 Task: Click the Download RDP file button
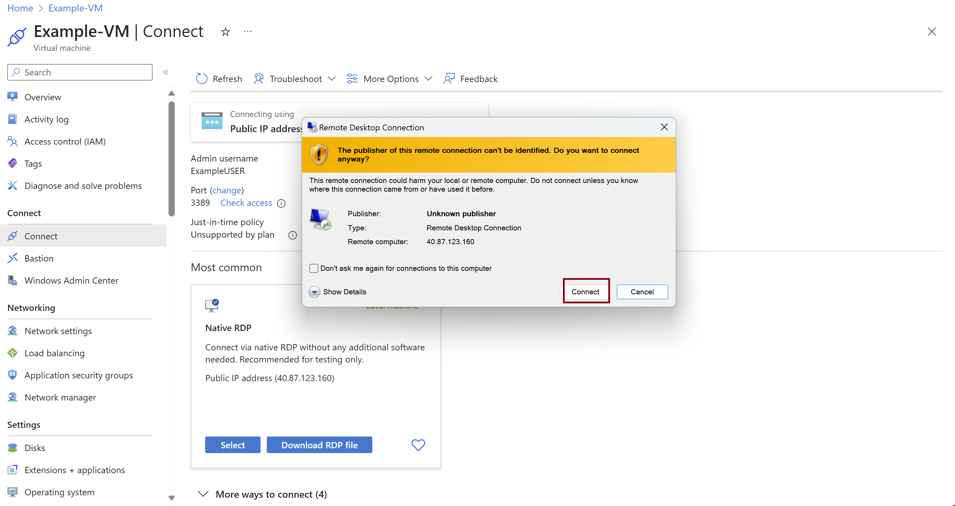tap(319, 445)
